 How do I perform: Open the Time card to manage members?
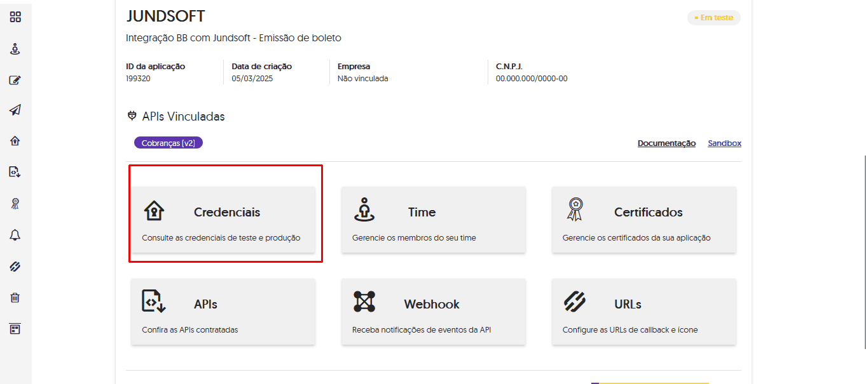coord(433,220)
